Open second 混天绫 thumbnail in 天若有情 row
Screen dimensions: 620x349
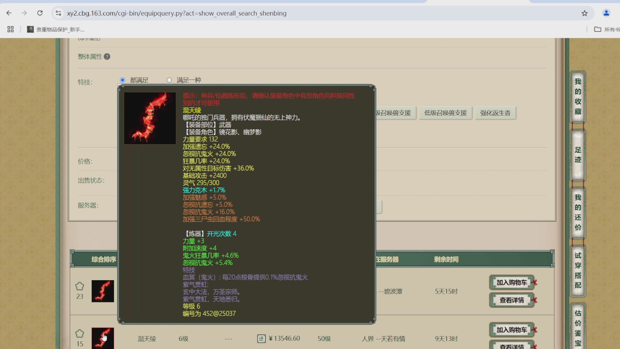(x=103, y=338)
